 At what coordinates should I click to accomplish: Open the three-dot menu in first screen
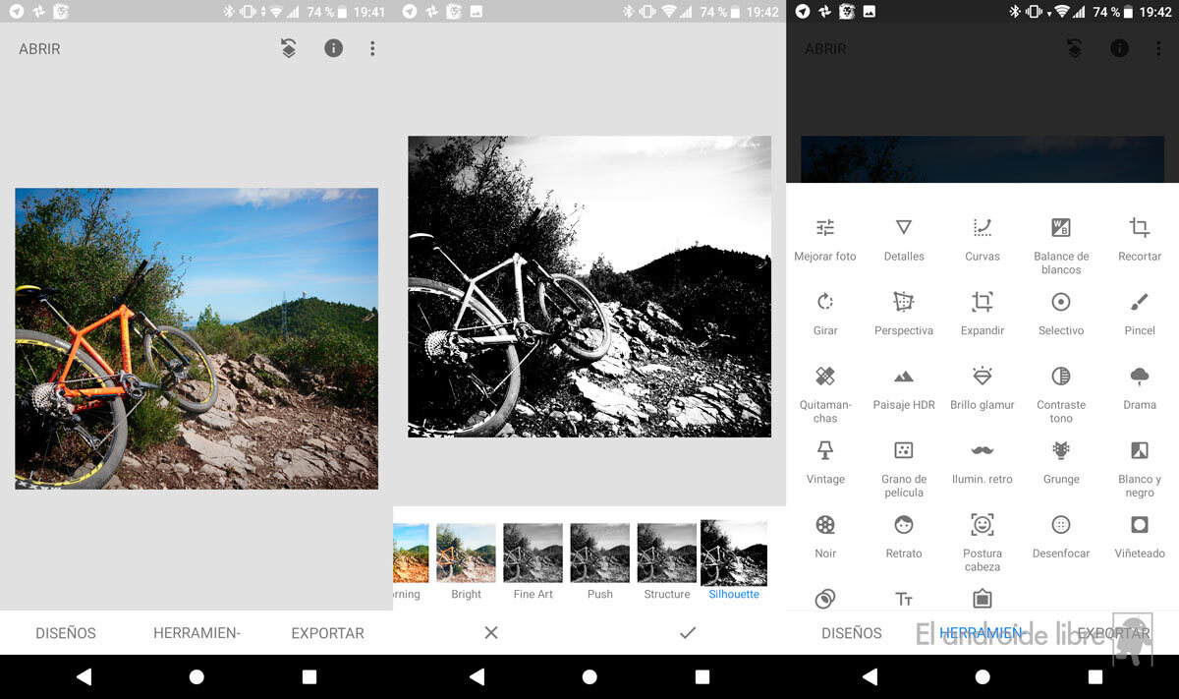tap(372, 48)
